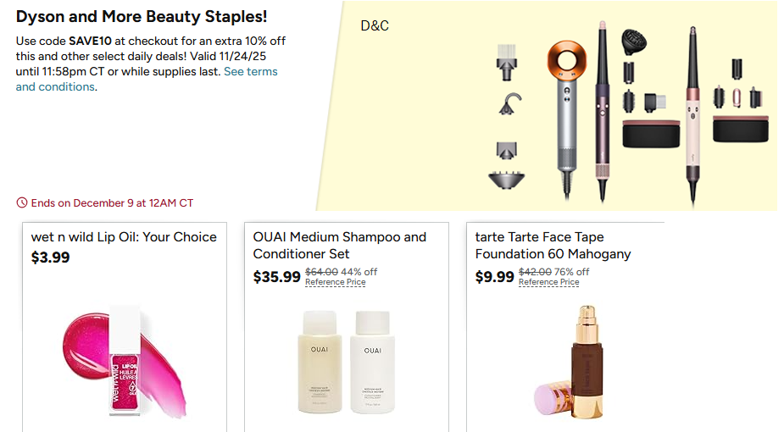Click the $35.99 OUAI set price
Image resolution: width=784 pixels, height=432 pixels.
[277, 276]
